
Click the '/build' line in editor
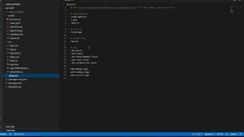(74, 41)
